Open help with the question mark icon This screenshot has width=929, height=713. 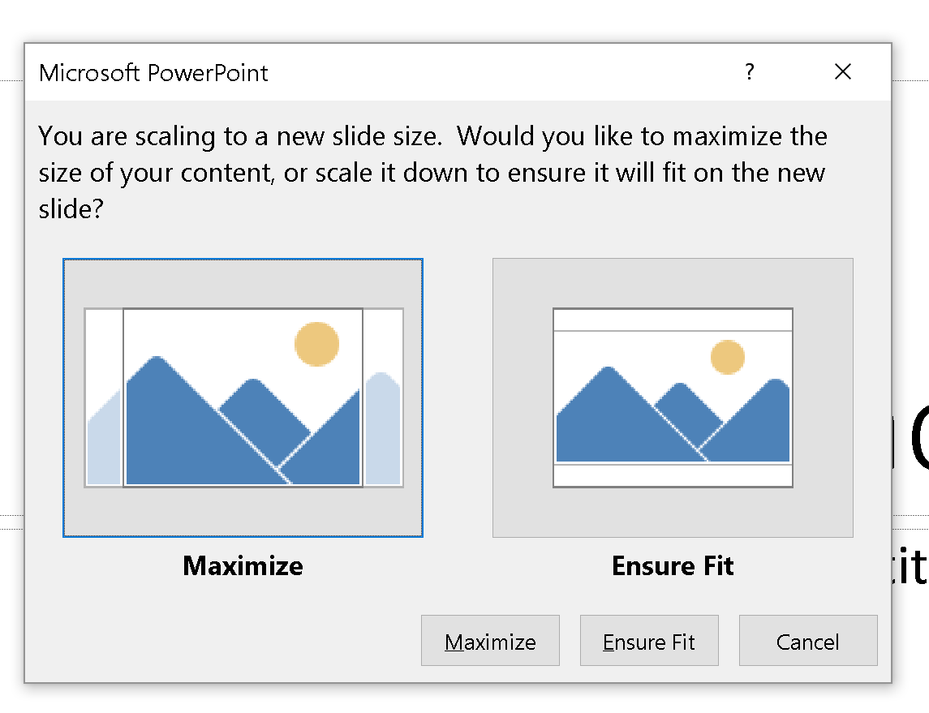pyautogui.click(x=750, y=71)
